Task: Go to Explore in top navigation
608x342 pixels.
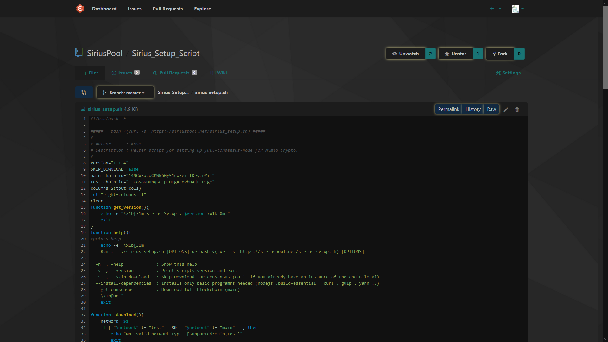Action: pos(202,9)
